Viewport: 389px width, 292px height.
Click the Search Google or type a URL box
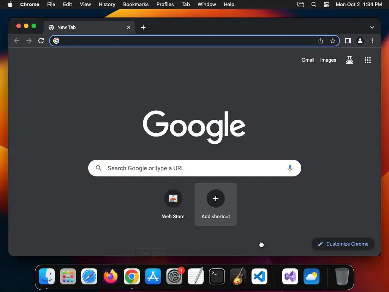click(x=194, y=168)
